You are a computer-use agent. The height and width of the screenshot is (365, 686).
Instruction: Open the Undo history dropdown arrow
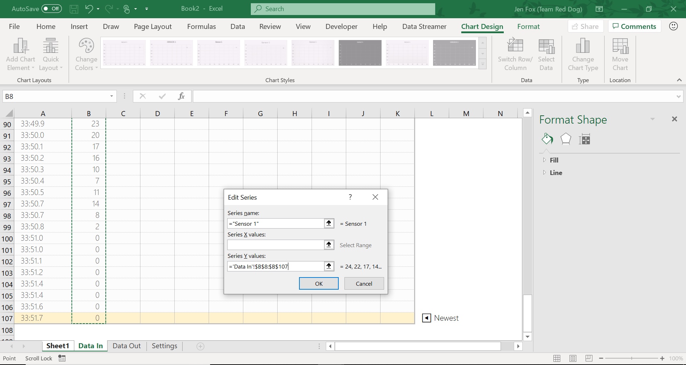point(98,9)
